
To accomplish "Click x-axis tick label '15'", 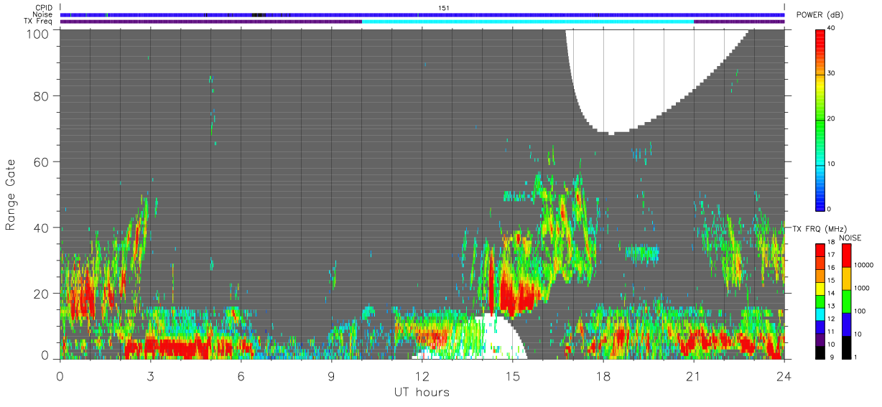I will coord(512,375).
